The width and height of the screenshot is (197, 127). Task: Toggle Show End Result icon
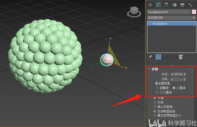[158, 57]
